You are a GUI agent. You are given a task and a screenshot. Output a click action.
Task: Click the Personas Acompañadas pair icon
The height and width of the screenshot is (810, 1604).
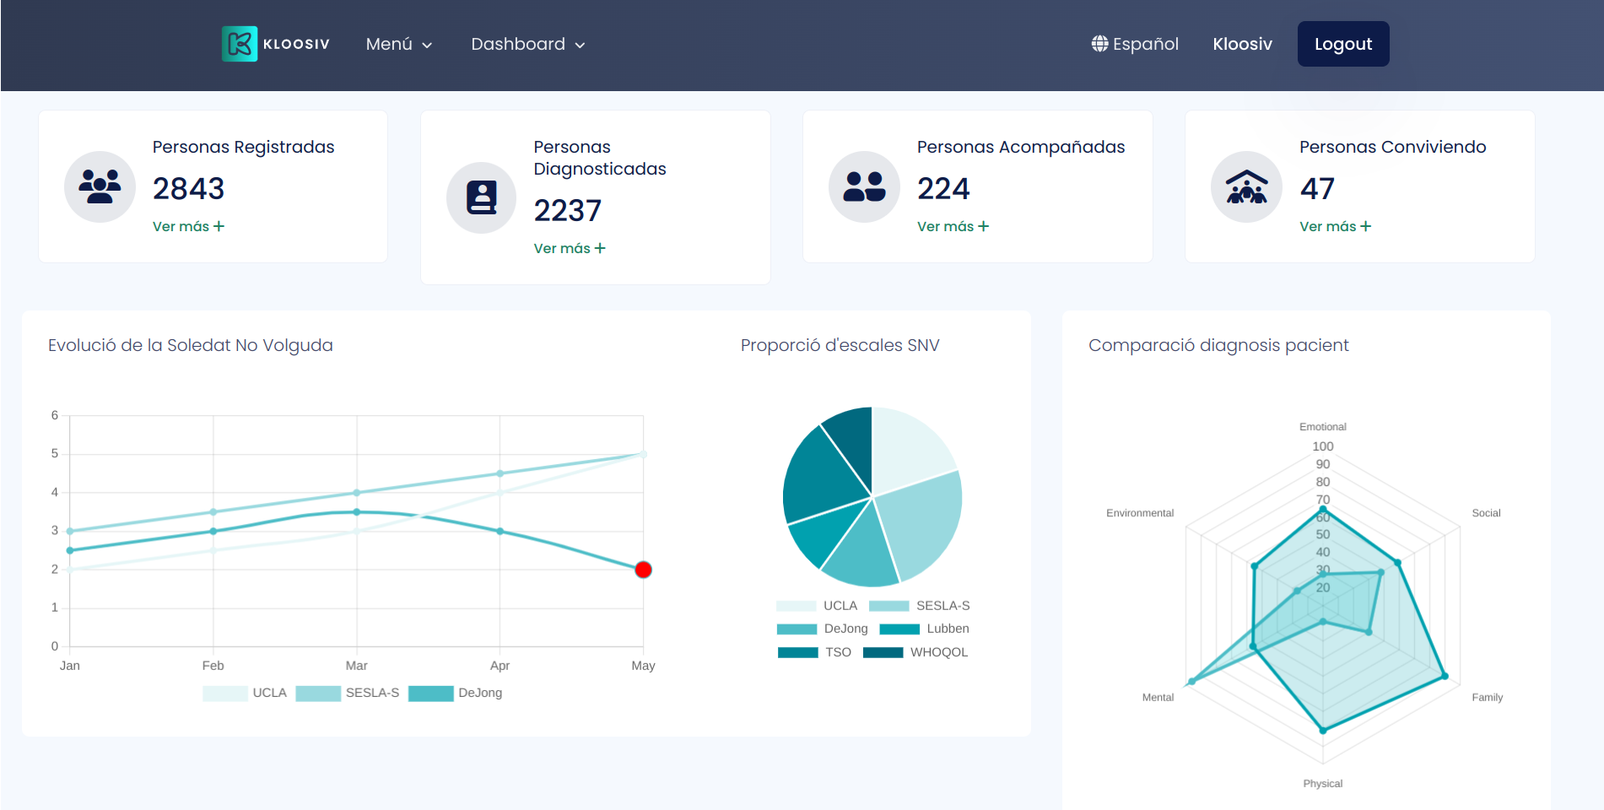865,186
